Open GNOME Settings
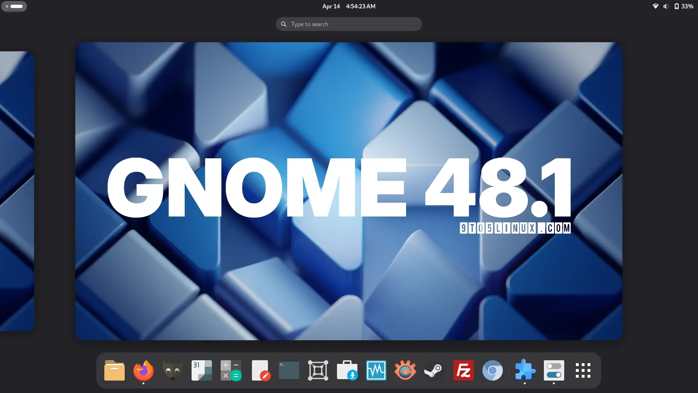The height and width of the screenshot is (393, 698). pyautogui.click(x=554, y=370)
